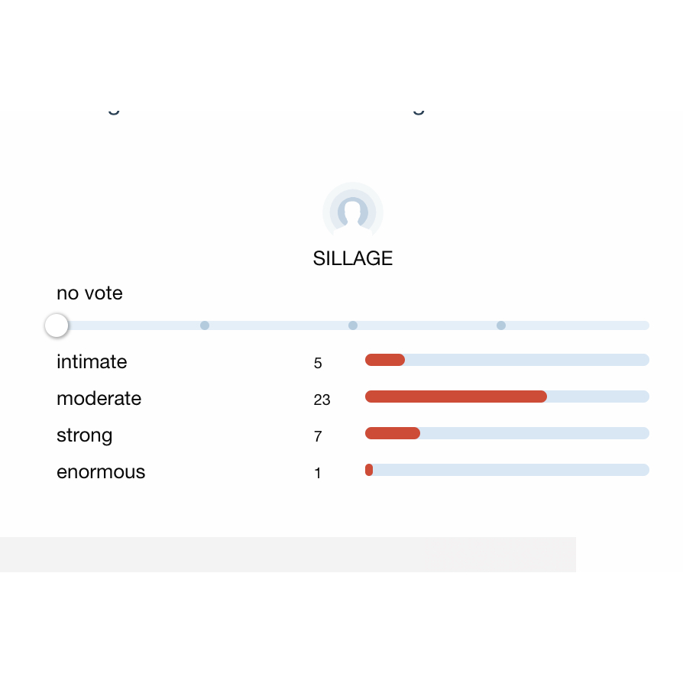Click the slider handle at no vote
The width and height of the screenshot is (683, 683).
(x=57, y=325)
